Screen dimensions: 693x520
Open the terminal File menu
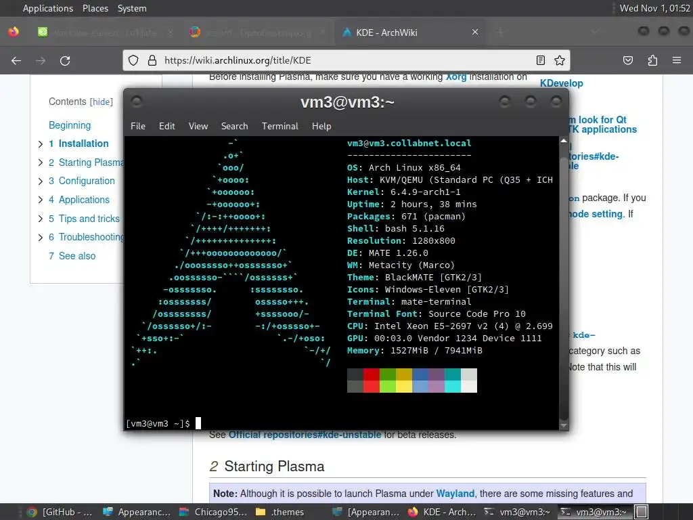click(x=138, y=126)
